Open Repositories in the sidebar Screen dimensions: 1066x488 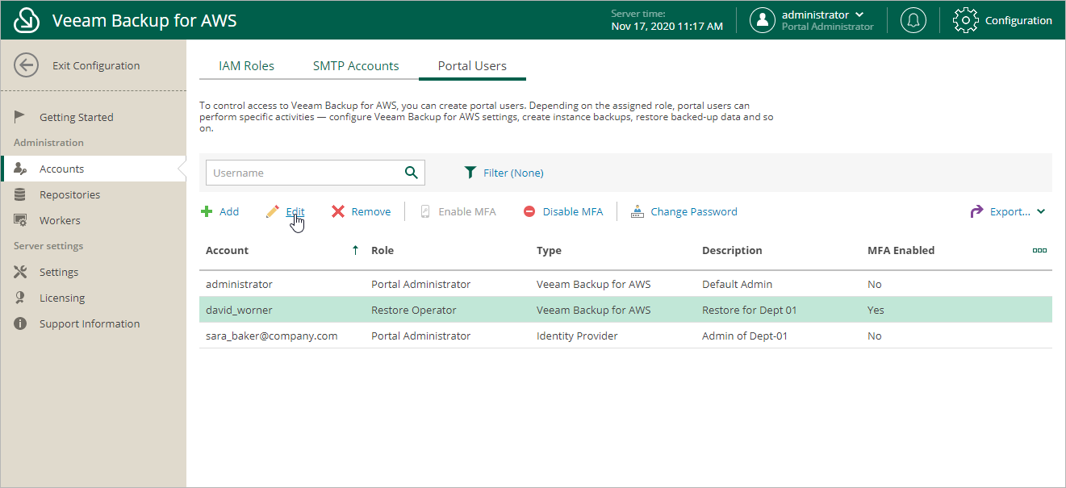pyautogui.click(x=69, y=194)
